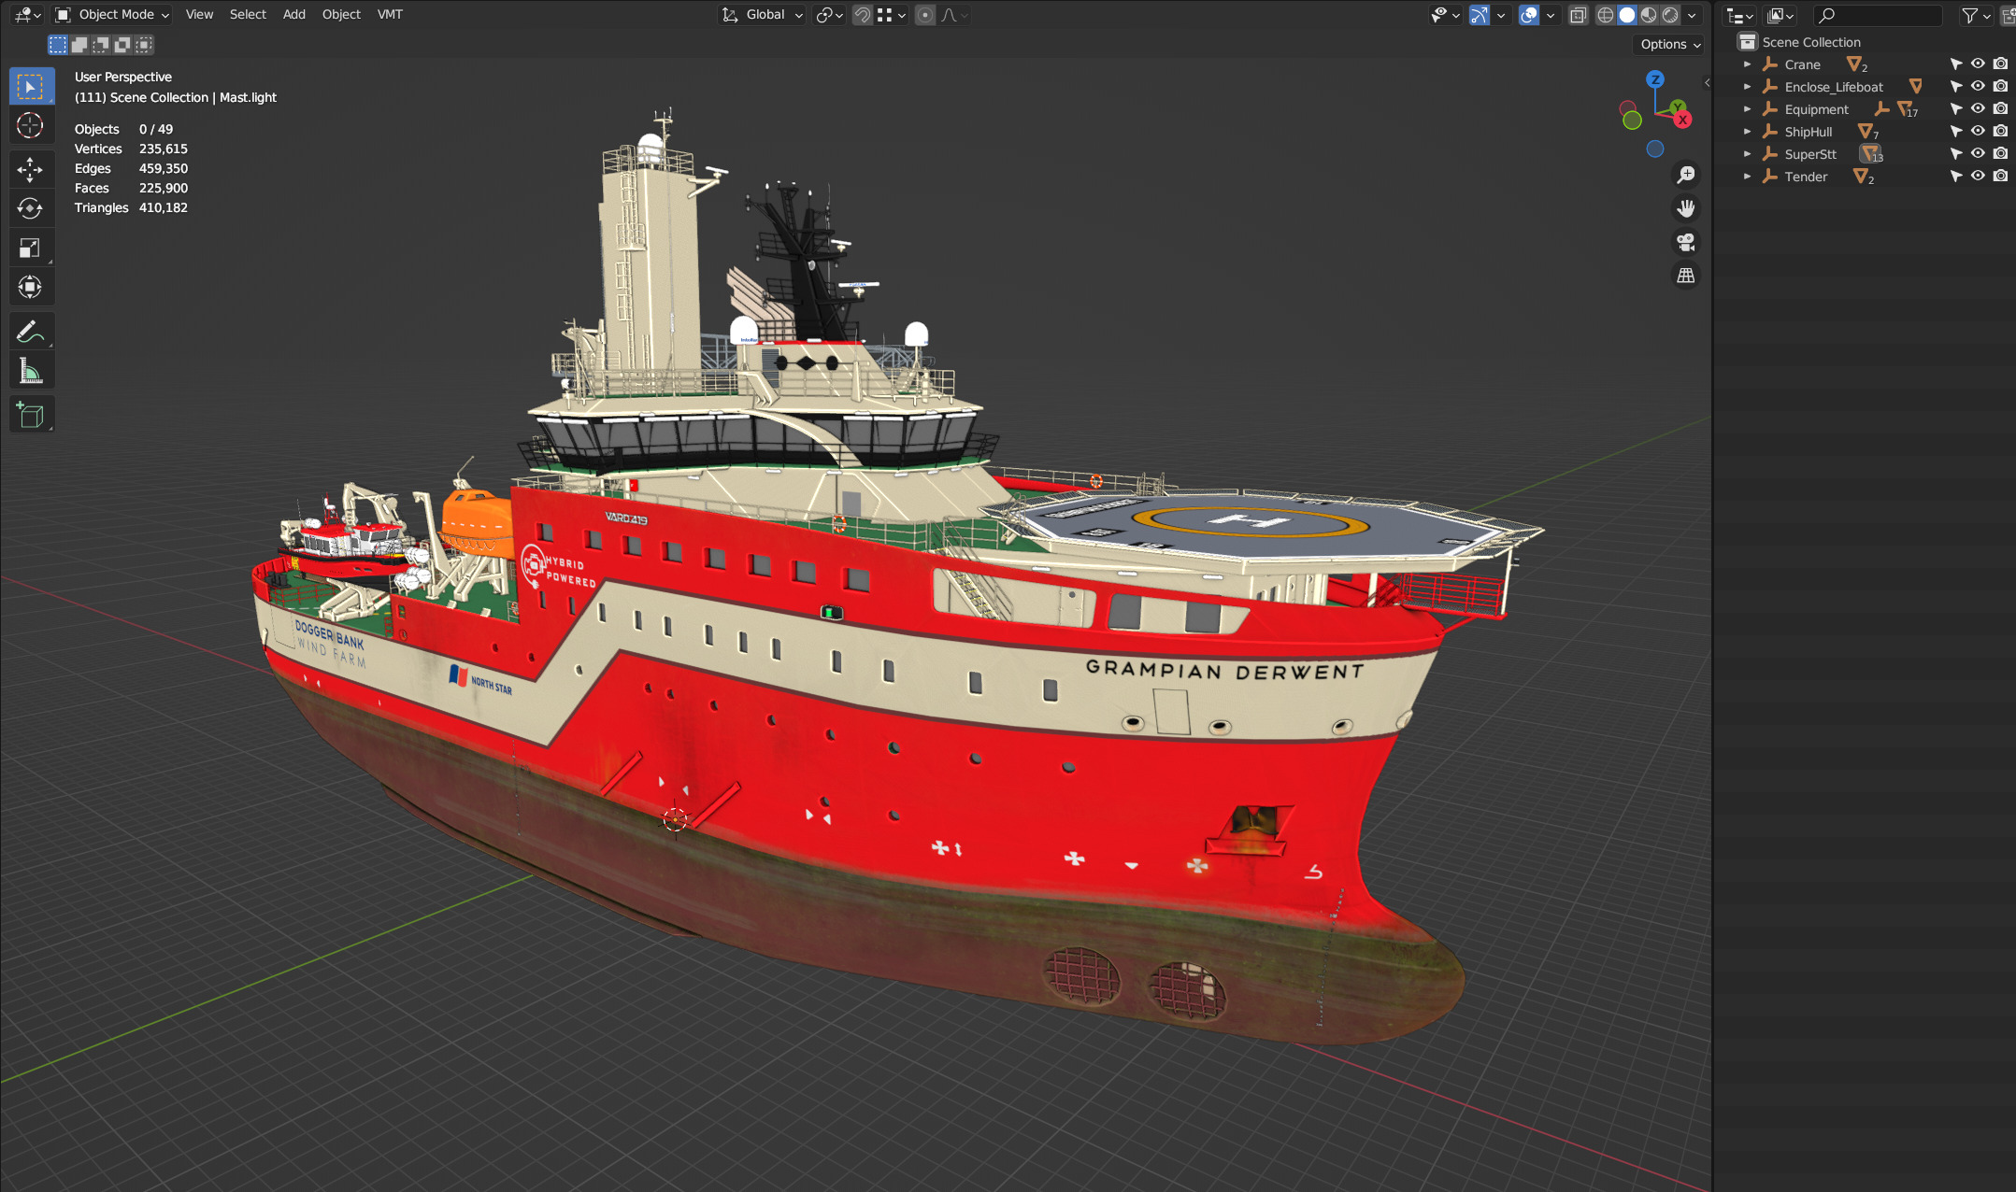Open the outliner editor type dropdown
Image resolution: width=2016 pixels, height=1192 pixels.
pos(1739,15)
